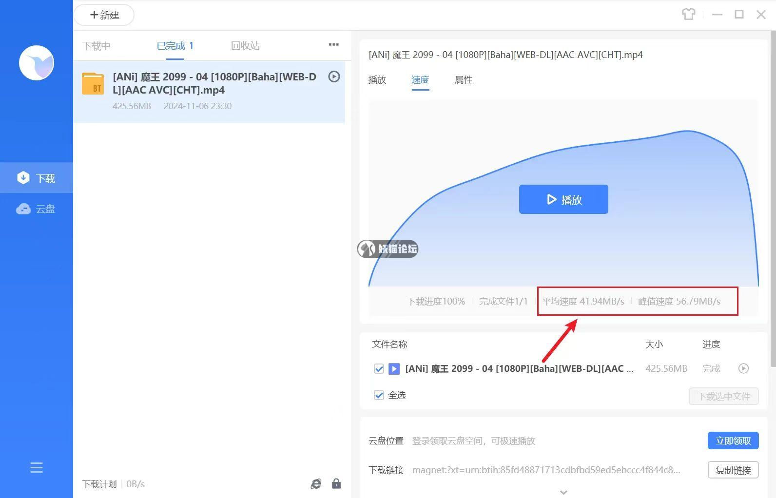The width and height of the screenshot is (776, 498).
Task: Open the skin theme shirt icon
Action: 688,14
